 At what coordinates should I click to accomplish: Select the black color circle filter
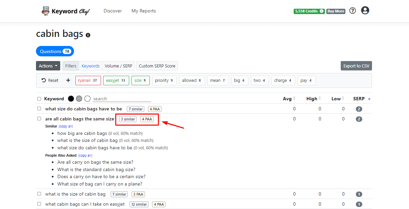pos(71,99)
